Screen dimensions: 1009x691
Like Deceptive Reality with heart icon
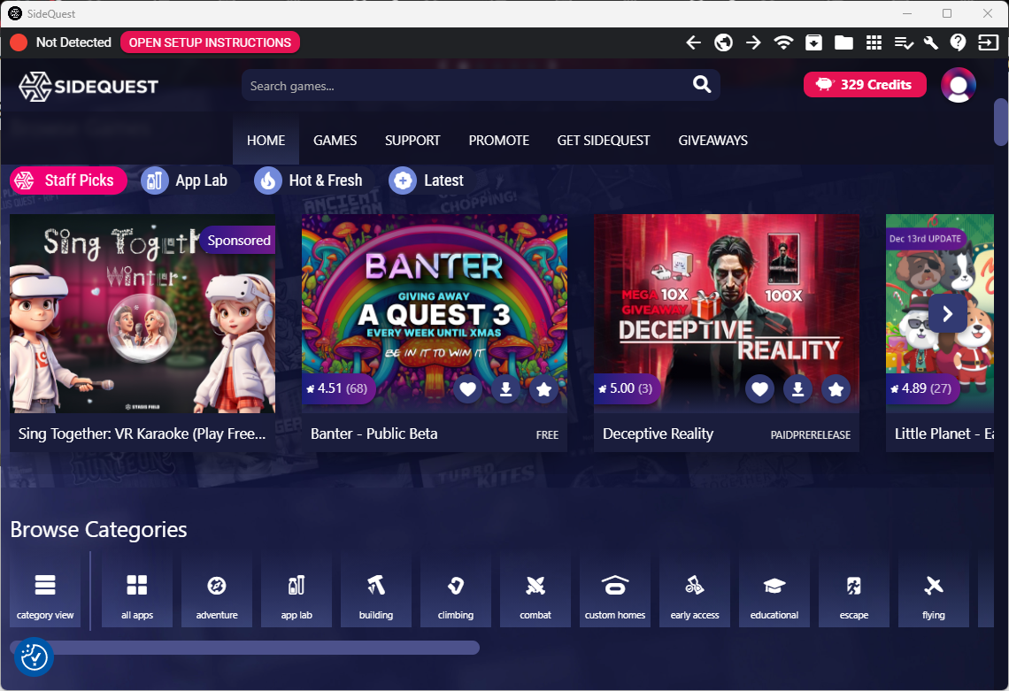(x=760, y=389)
